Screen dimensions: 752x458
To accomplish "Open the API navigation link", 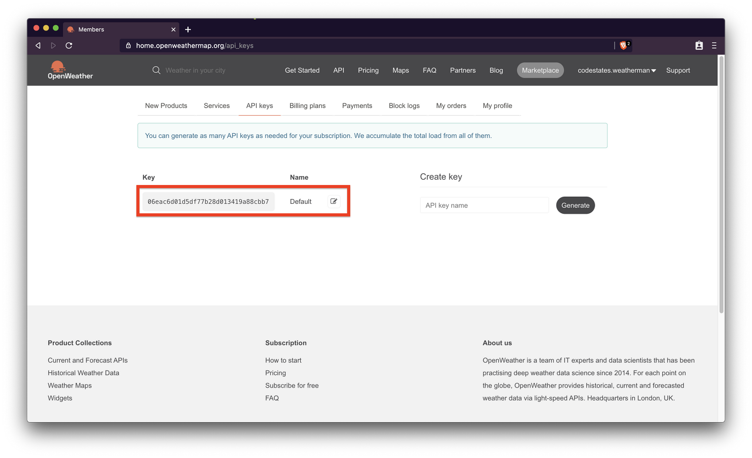I will point(339,70).
